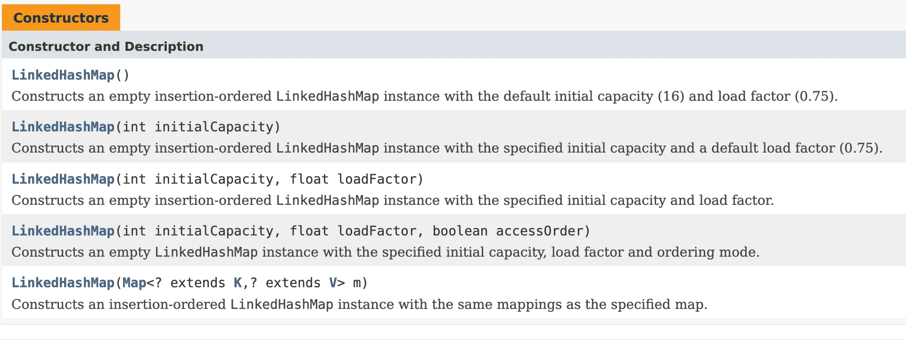Viewport: 906px width, 340px height.
Task: Open LinkedHashMap link with only initialCapacity parameter
Action: tap(63, 127)
